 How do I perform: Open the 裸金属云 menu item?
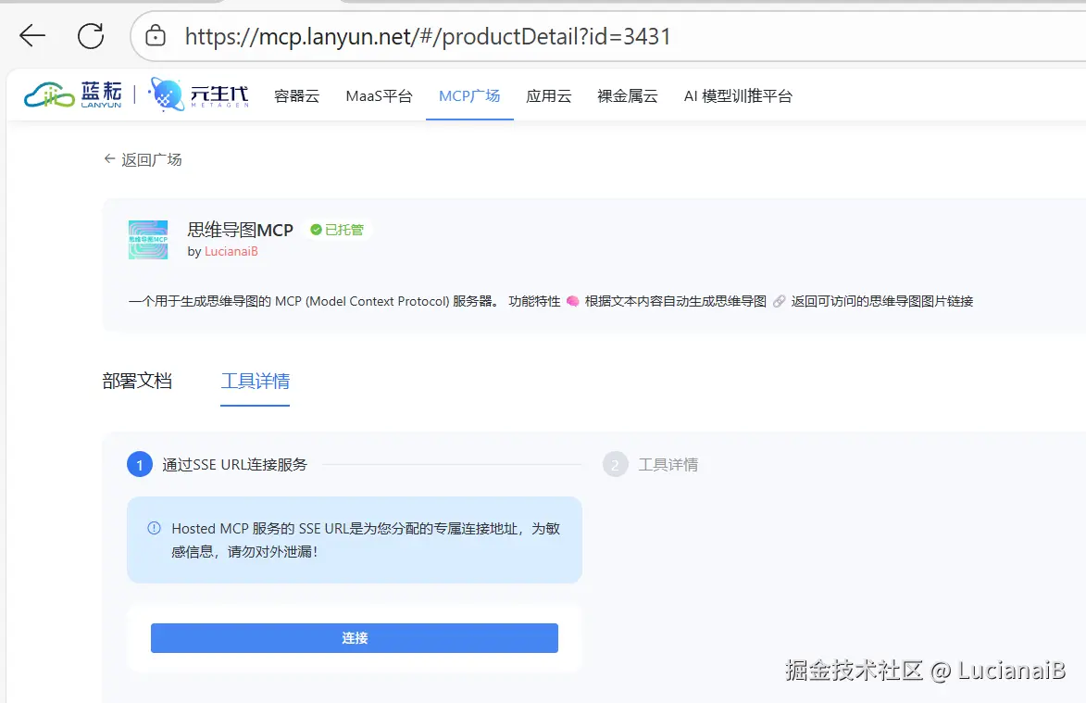628,95
